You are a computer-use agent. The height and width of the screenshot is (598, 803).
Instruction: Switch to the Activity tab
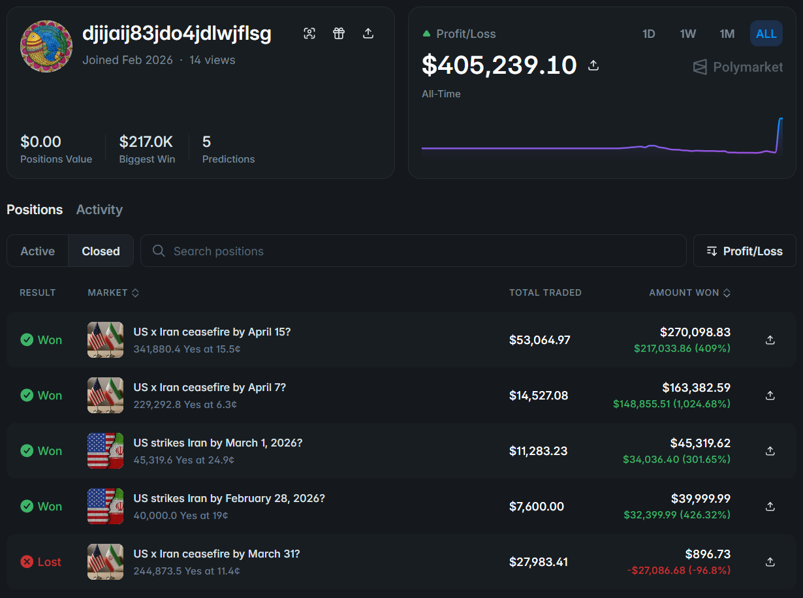(x=99, y=210)
